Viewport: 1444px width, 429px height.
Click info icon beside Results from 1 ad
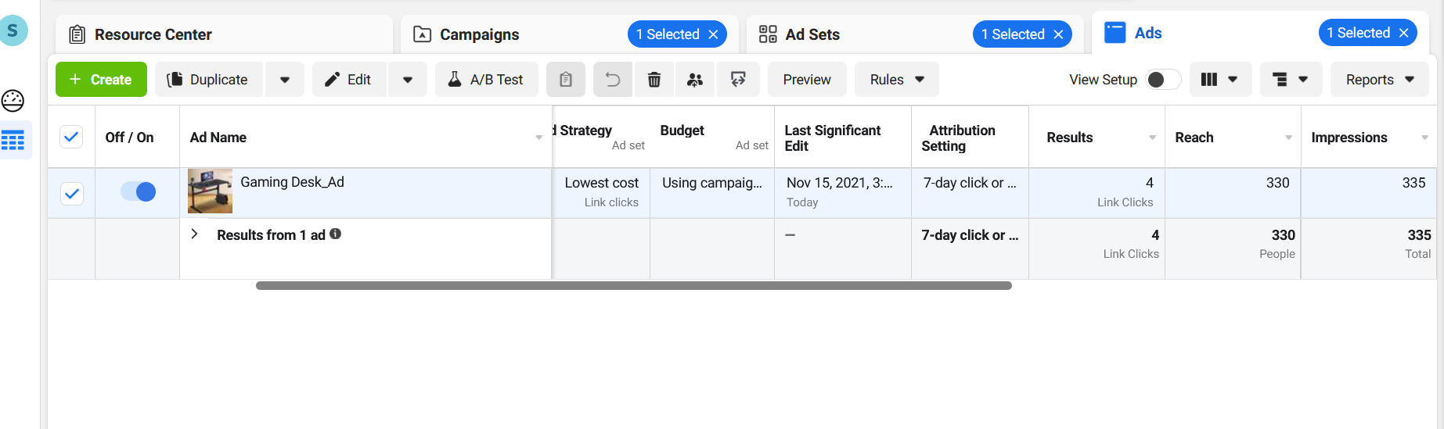tap(336, 234)
